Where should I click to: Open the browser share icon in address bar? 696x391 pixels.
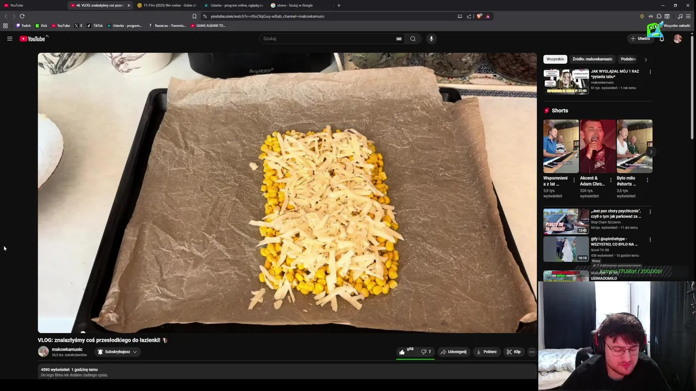tap(469, 16)
